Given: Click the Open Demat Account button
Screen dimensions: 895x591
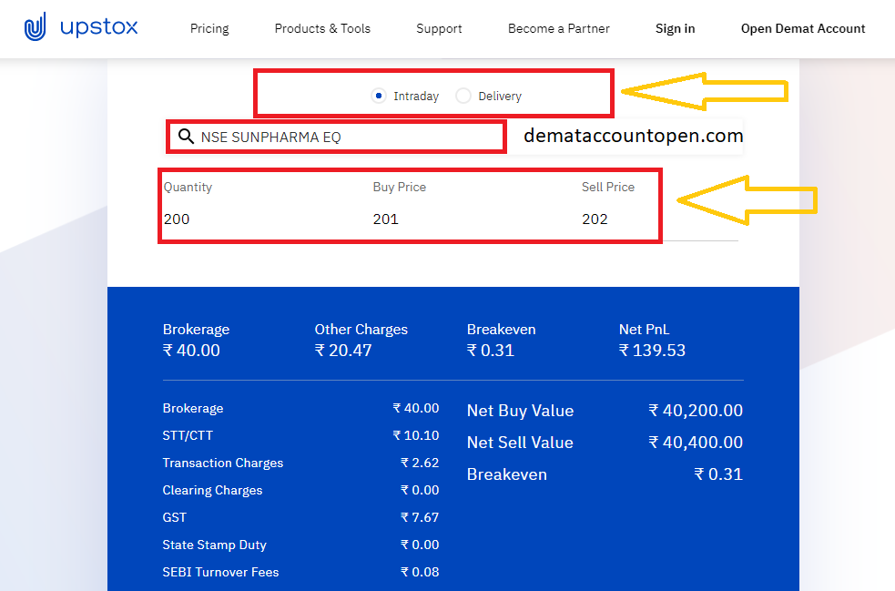Looking at the screenshot, I should (803, 28).
